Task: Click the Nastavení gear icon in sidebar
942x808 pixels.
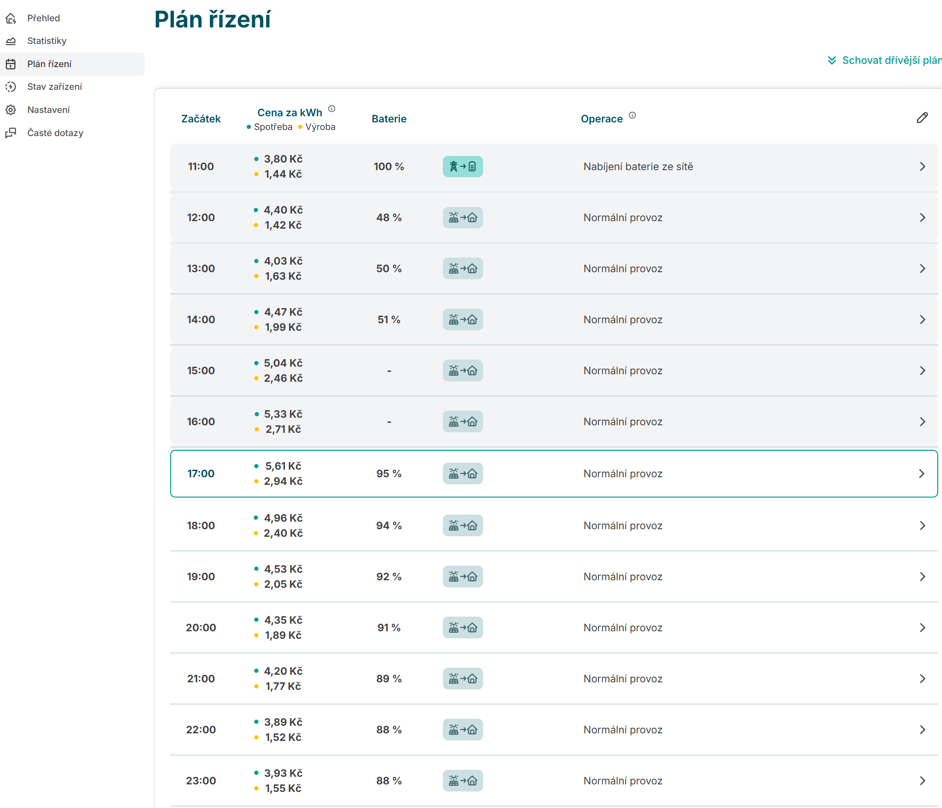Action: point(11,110)
